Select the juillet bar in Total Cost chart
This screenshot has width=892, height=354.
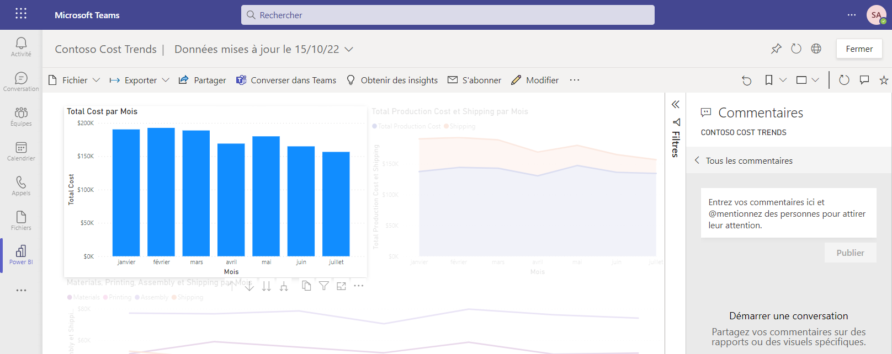(336, 204)
